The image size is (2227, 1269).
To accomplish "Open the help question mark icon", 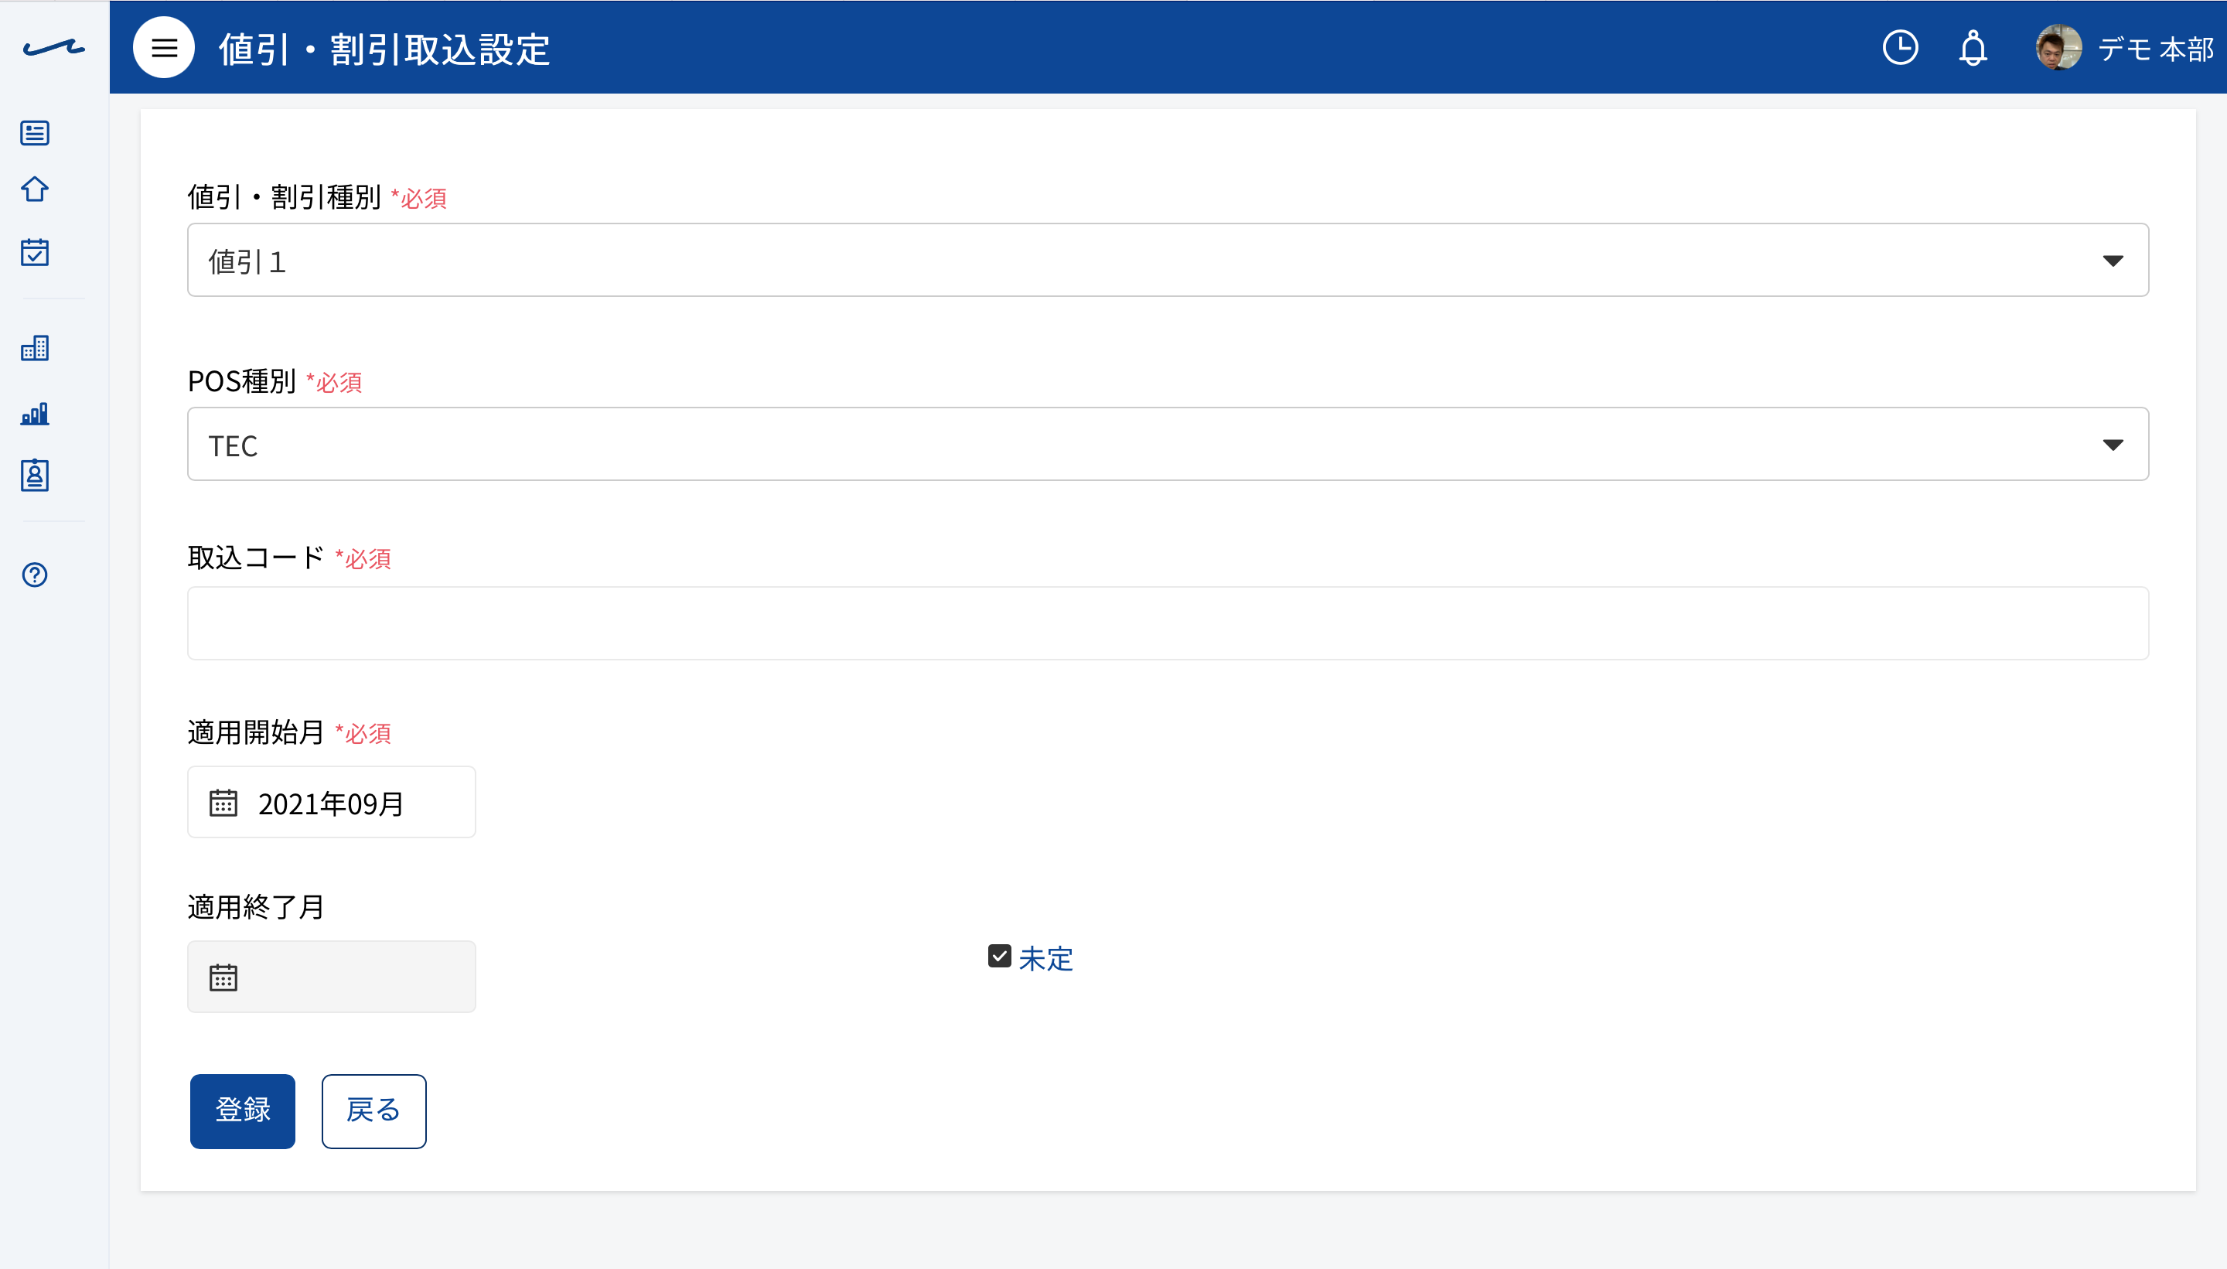I will [x=35, y=575].
